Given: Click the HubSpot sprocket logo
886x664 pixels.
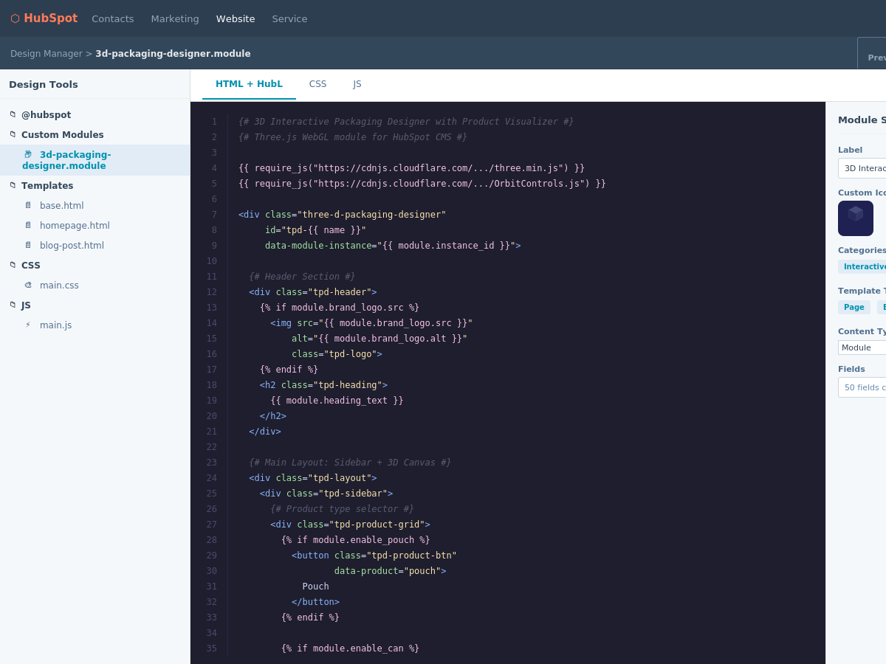Looking at the screenshot, I should tap(14, 18).
